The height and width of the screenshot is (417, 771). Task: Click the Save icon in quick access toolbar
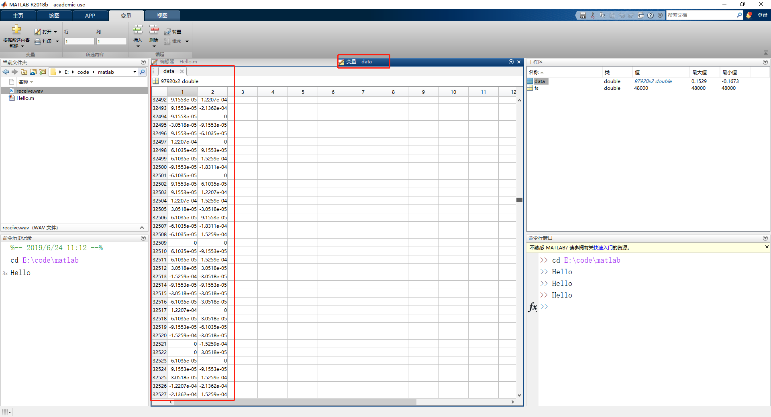tap(583, 15)
